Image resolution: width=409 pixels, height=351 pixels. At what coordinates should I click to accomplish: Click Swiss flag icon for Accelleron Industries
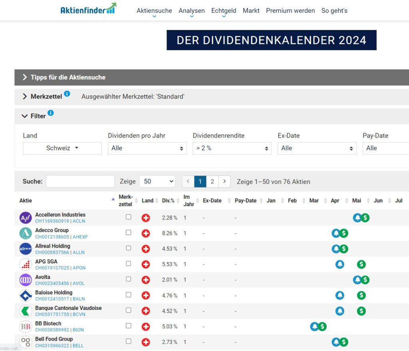pos(146,218)
